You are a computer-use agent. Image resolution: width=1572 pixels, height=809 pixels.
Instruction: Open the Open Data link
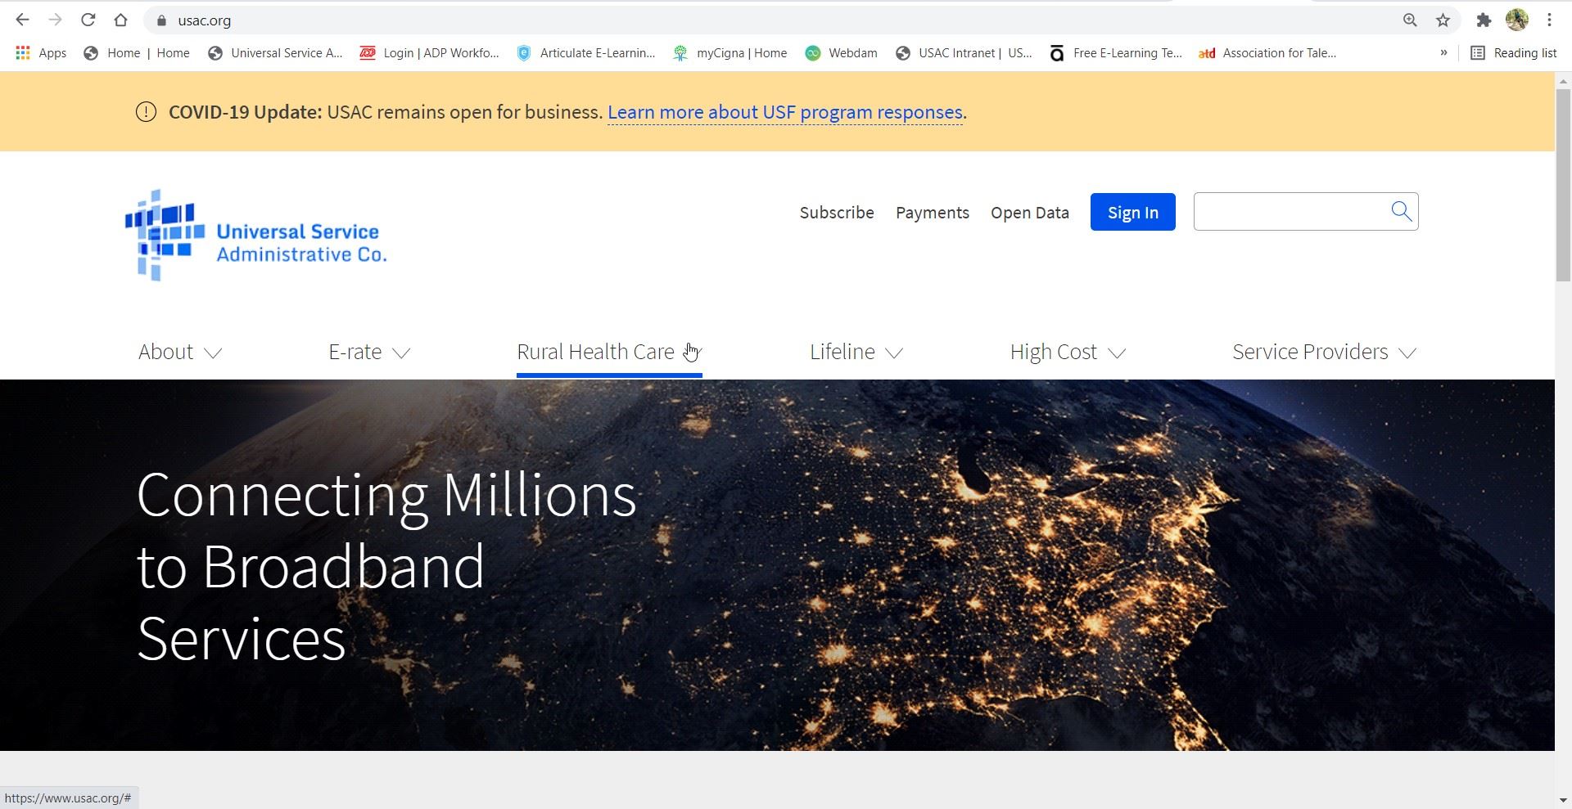click(x=1030, y=213)
